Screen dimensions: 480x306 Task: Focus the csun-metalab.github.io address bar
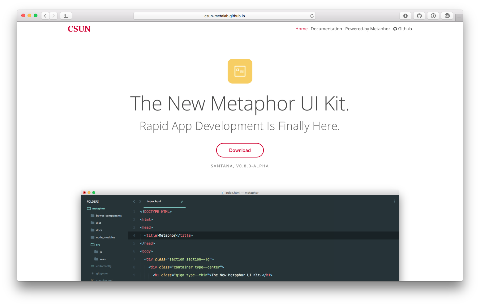click(x=225, y=16)
